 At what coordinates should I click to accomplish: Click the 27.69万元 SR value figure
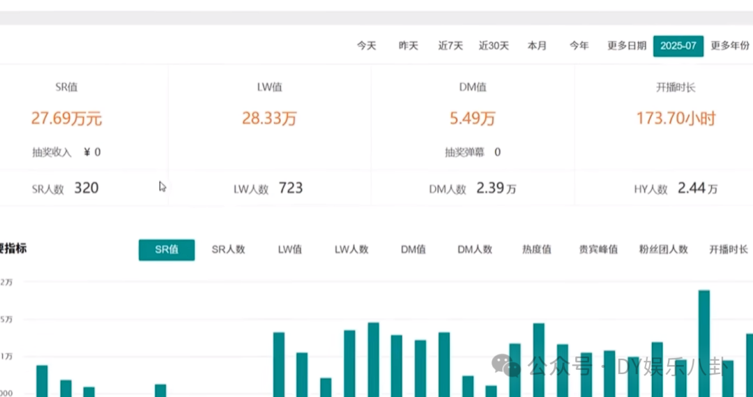click(66, 118)
